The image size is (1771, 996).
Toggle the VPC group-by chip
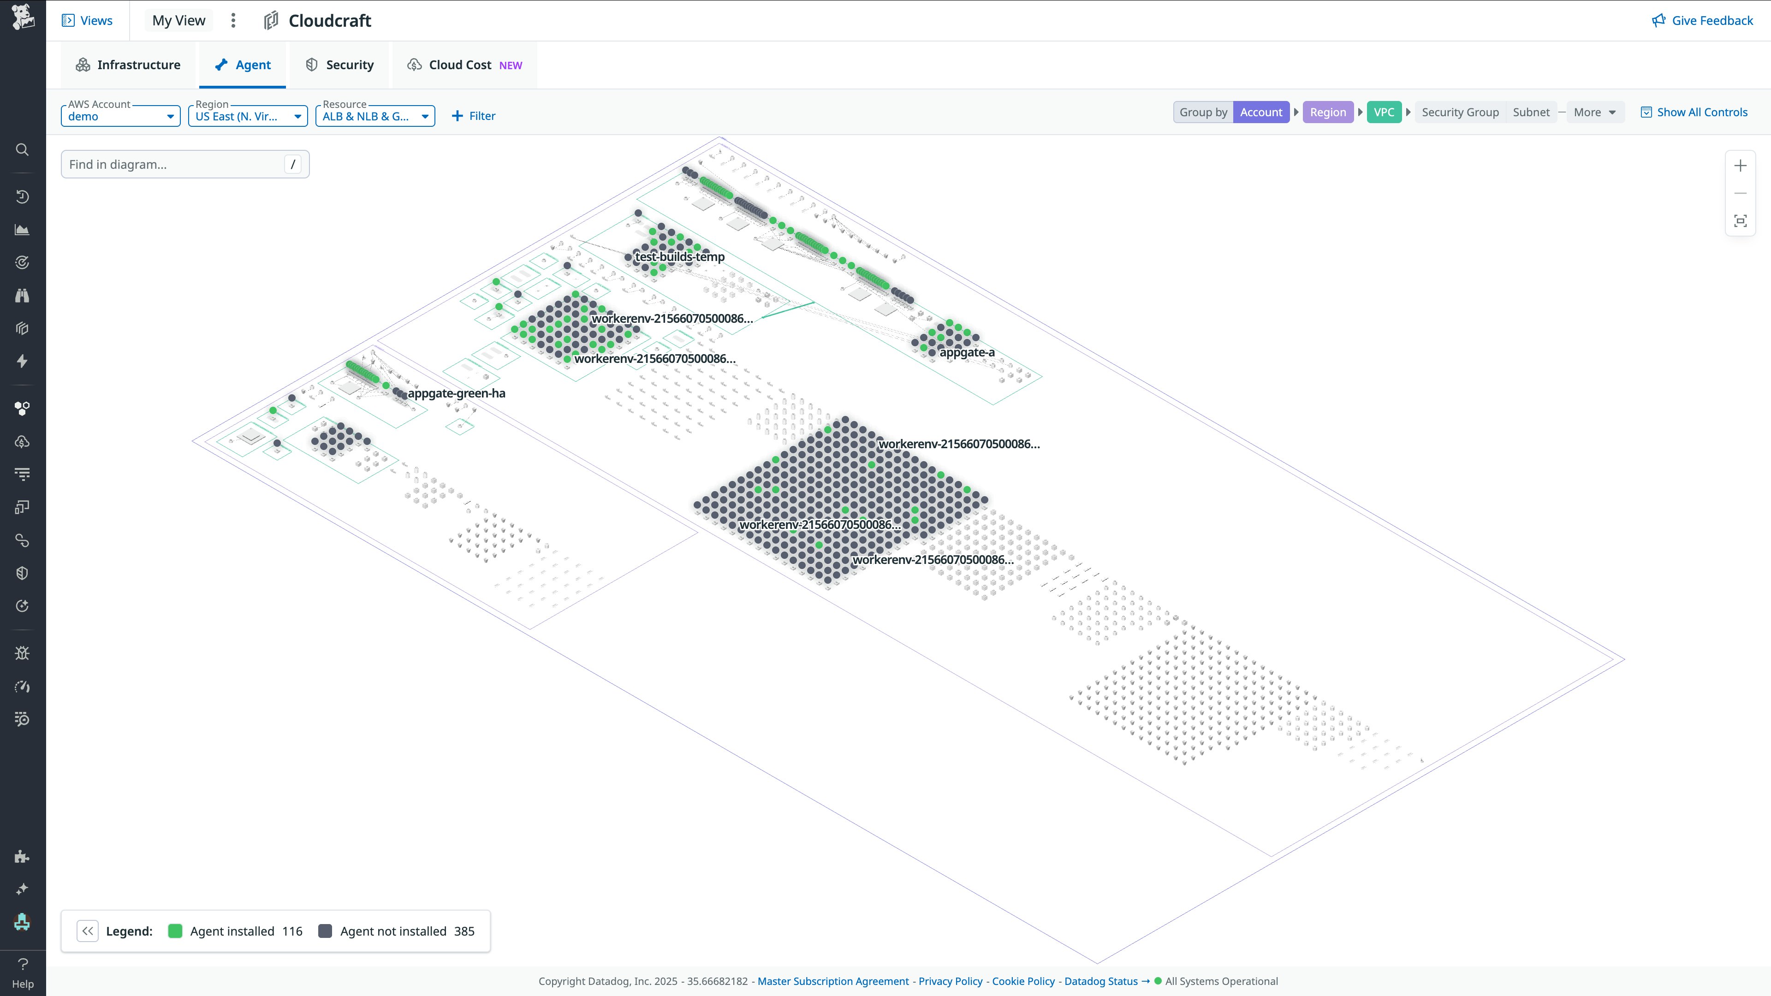[1383, 112]
